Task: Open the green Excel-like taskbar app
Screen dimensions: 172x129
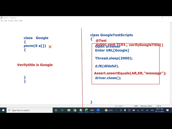Action: point(87,110)
